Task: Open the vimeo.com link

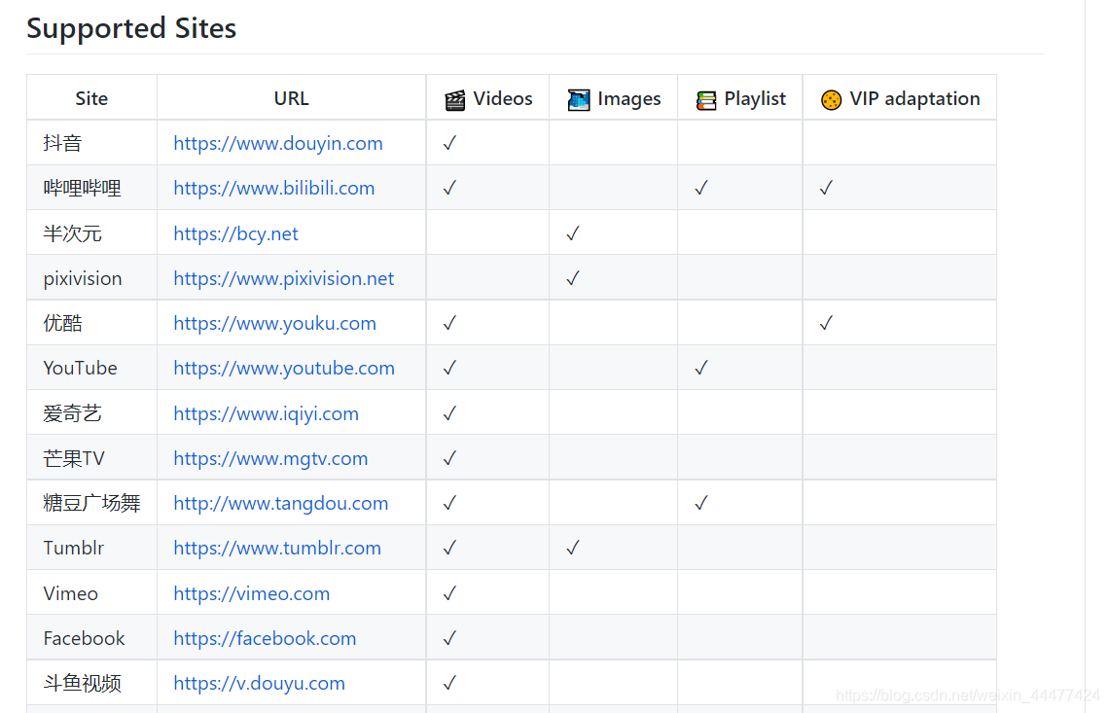Action: pos(252,593)
